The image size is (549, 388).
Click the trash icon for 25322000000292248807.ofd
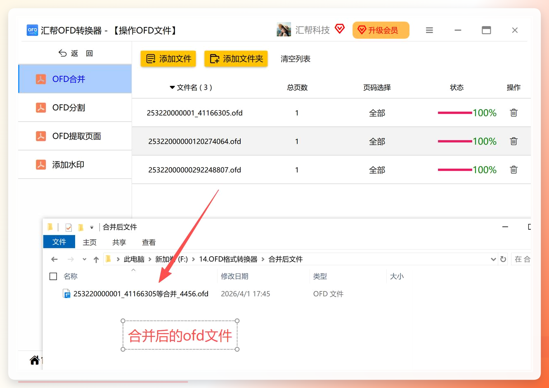[514, 170]
